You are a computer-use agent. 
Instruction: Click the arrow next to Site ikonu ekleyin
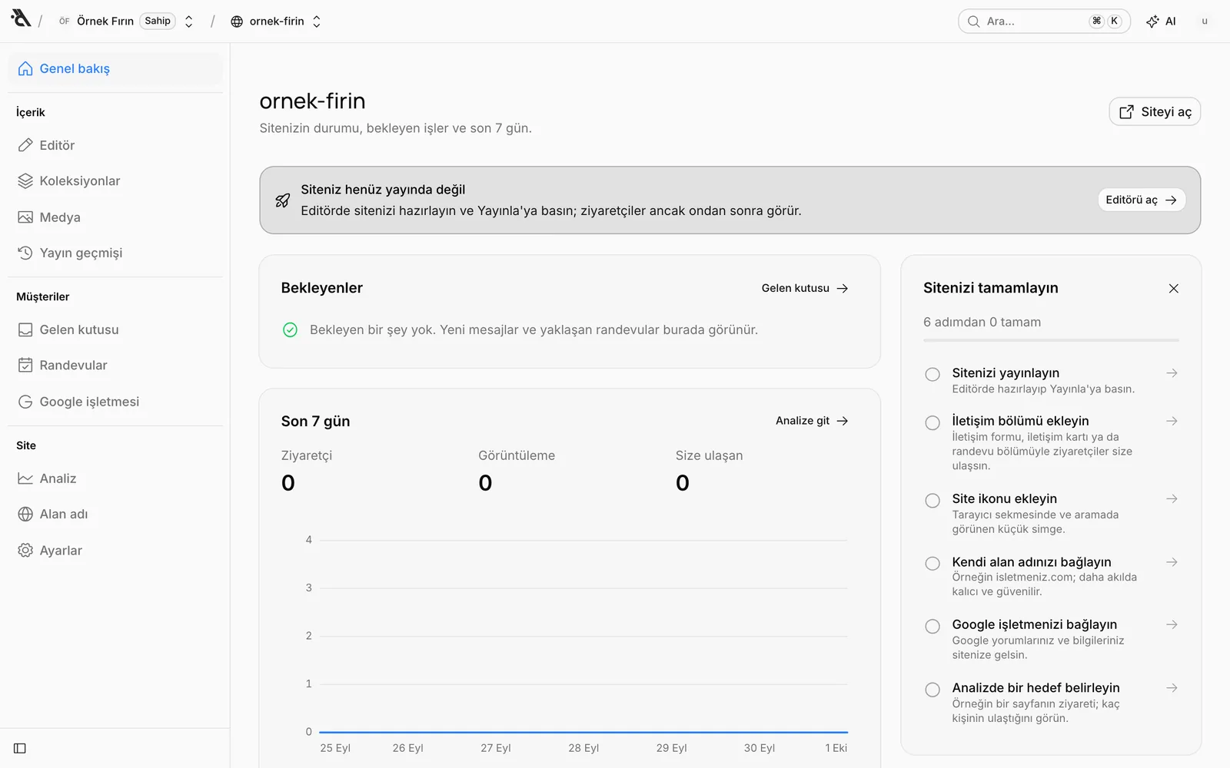(x=1172, y=499)
